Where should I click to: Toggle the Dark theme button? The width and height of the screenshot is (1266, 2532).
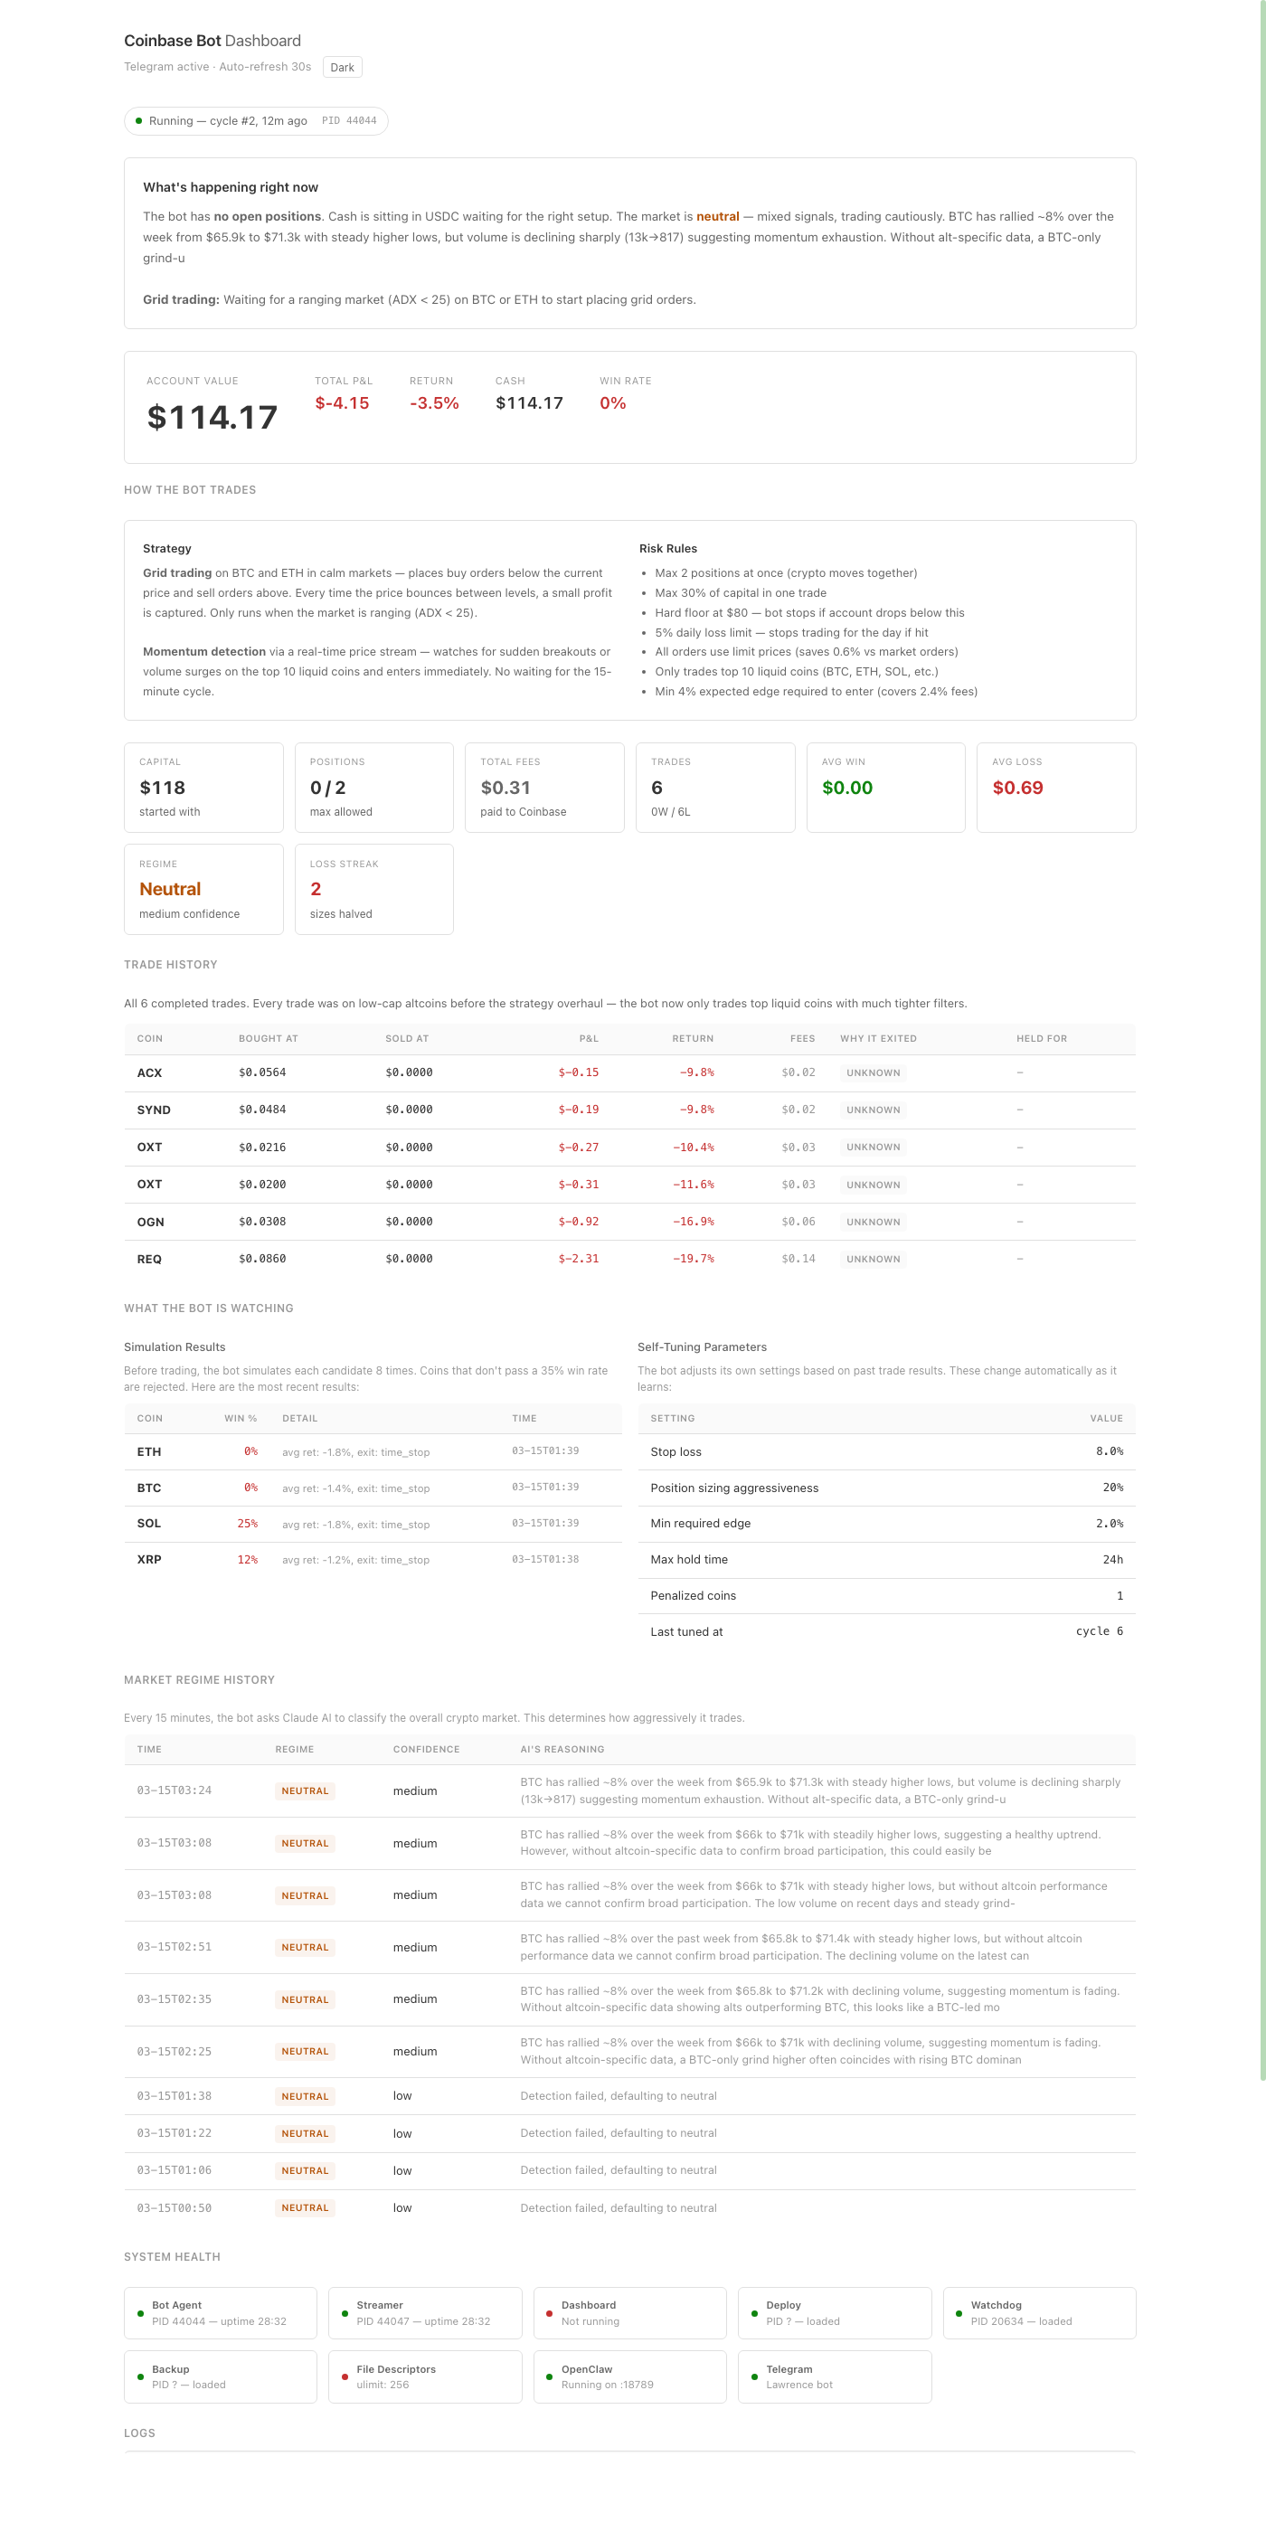[x=342, y=67]
